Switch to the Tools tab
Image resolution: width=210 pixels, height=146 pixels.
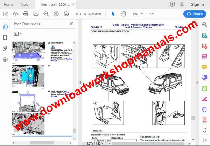point(24,4)
